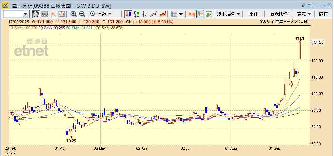The height and width of the screenshot is (156, 334).
Task: Select the hand pan tool
Action: click(x=36, y=14)
